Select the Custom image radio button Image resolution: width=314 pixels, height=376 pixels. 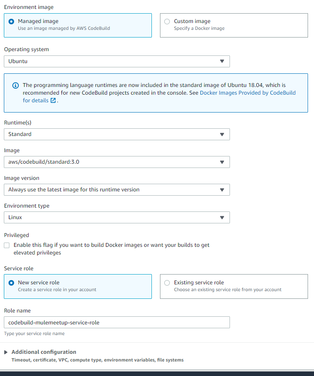click(167, 21)
